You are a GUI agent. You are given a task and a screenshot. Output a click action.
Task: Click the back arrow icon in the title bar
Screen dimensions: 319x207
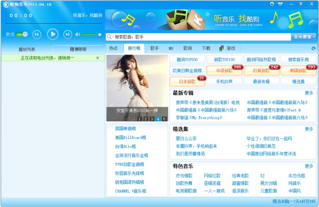[x=272, y=4]
